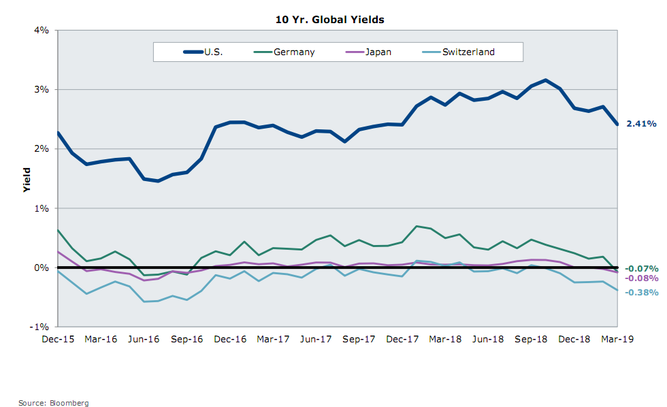Click the green Germany legend line swatch
The width and height of the screenshot is (667, 407).
coord(263,52)
